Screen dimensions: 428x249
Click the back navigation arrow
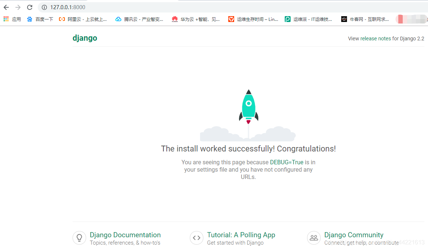(x=6, y=7)
